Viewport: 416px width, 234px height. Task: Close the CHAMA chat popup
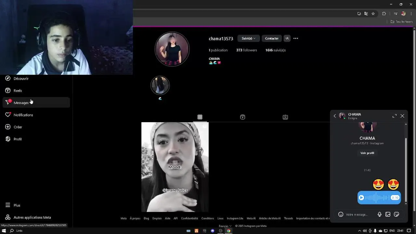click(402, 116)
